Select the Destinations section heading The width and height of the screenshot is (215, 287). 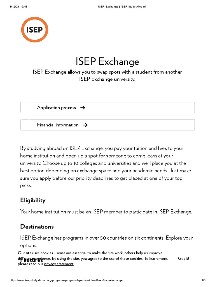37,226
